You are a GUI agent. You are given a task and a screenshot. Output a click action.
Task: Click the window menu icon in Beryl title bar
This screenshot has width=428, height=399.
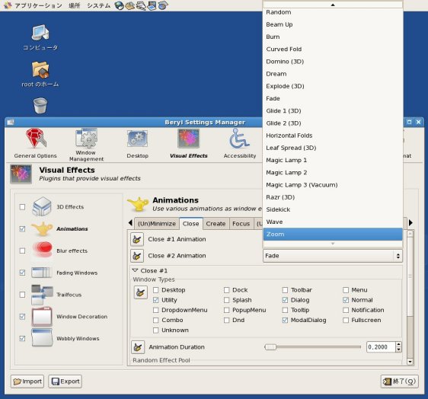11,122
